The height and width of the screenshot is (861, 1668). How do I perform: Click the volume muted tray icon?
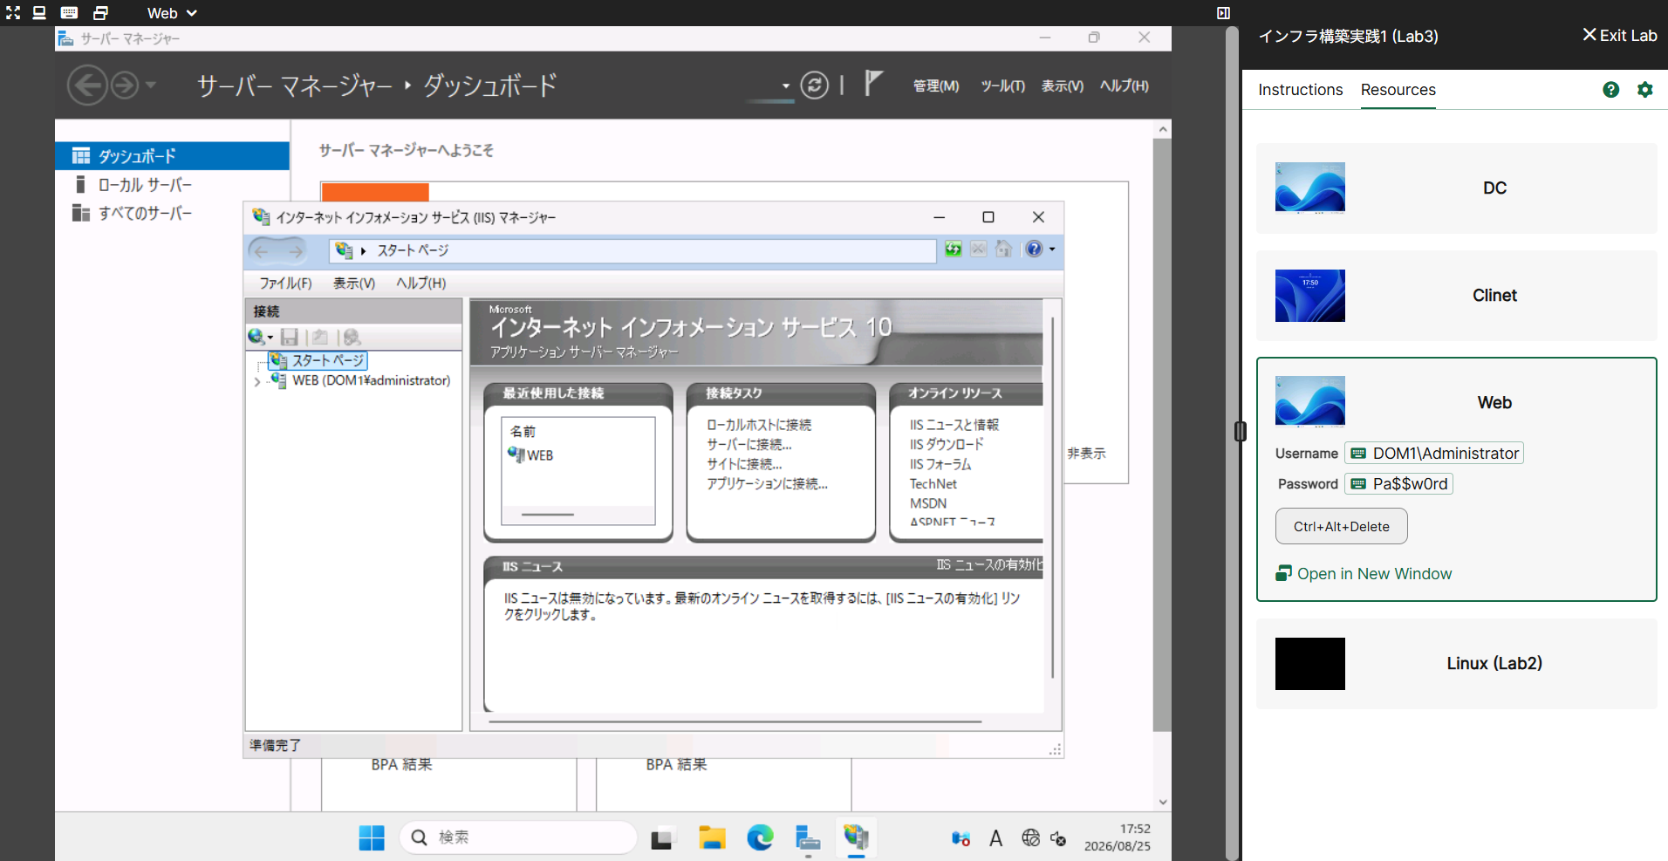1058,838
